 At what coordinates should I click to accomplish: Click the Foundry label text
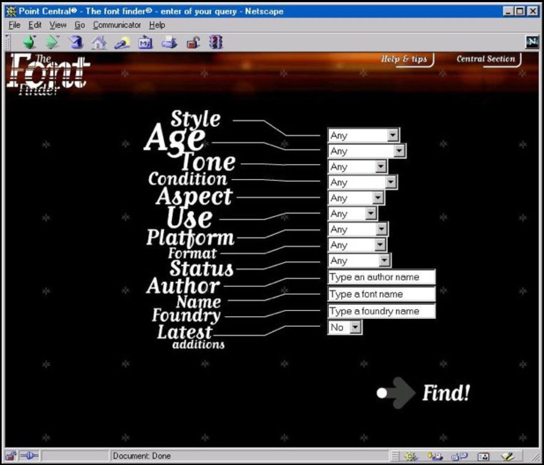pos(186,316)
